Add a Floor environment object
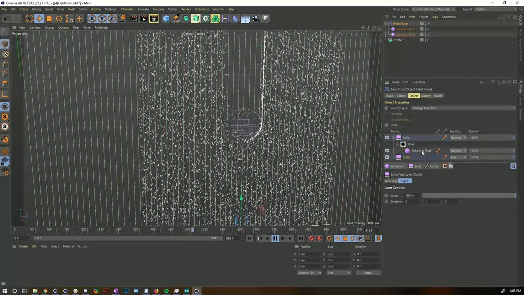The image size is (524, 295). [245, 19]
